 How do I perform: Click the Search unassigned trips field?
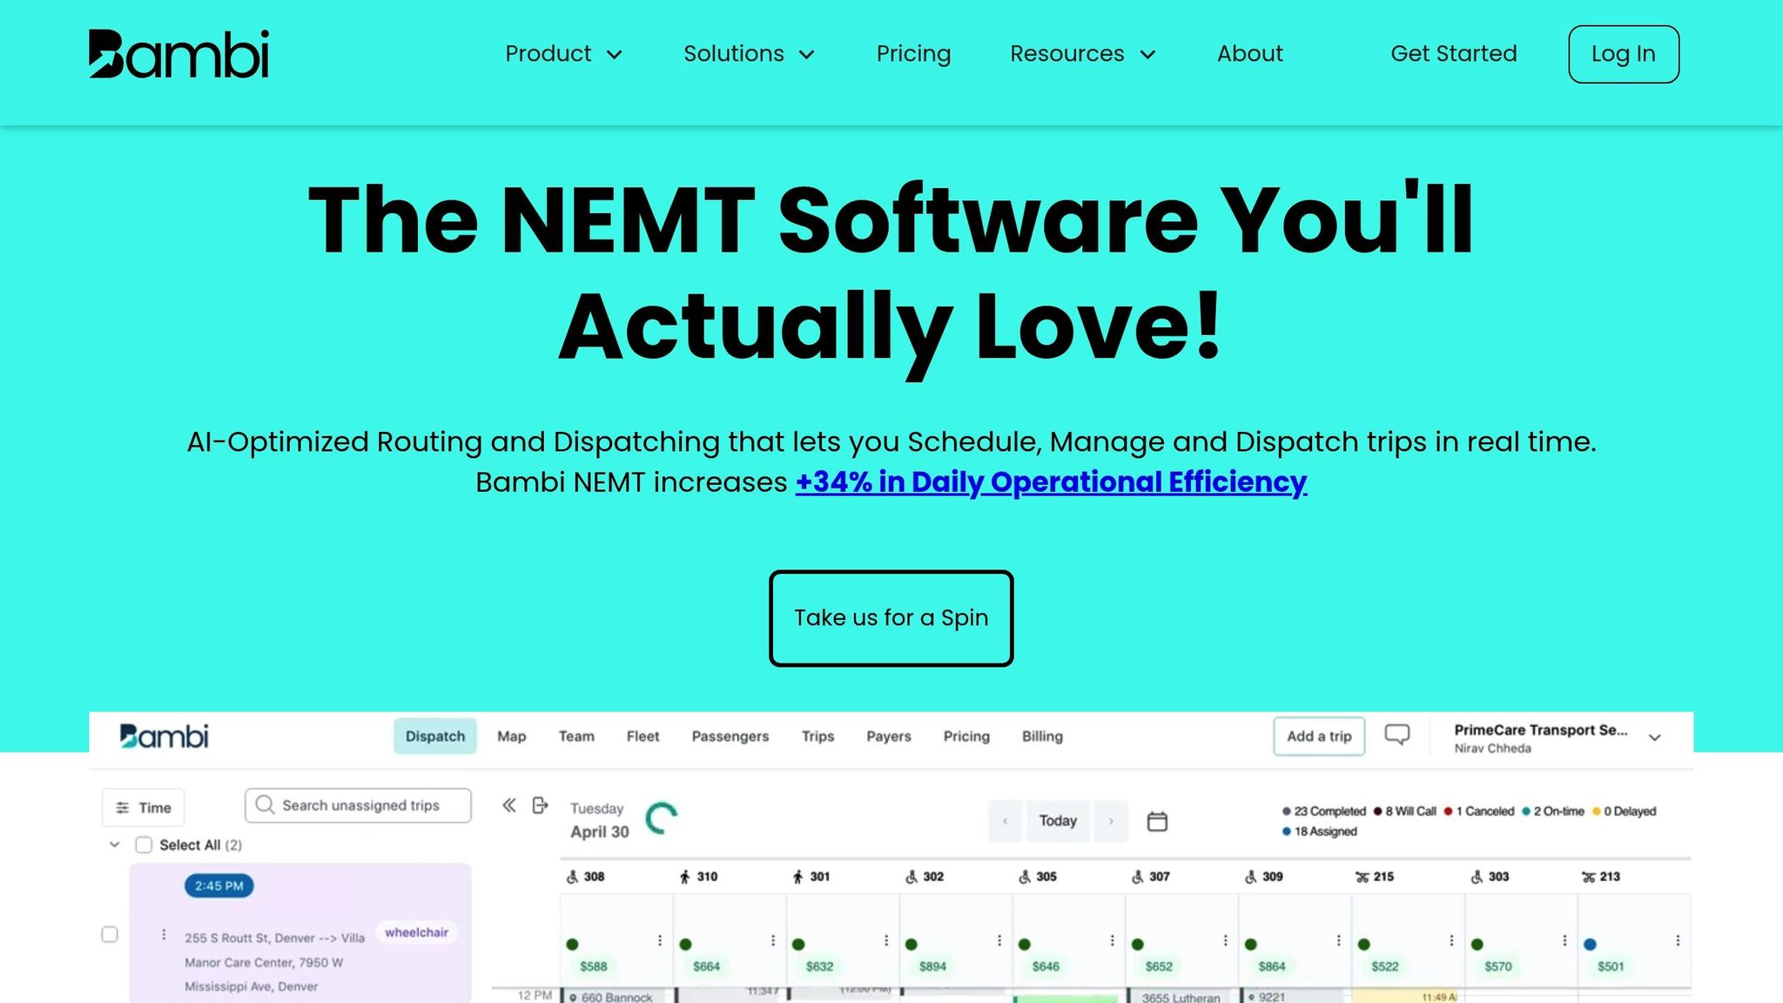(x=358, y=805)
